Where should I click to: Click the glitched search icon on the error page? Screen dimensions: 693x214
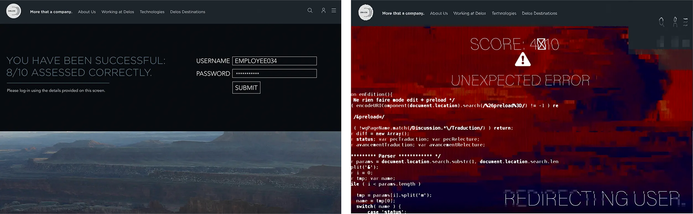[x=661, y=22]
